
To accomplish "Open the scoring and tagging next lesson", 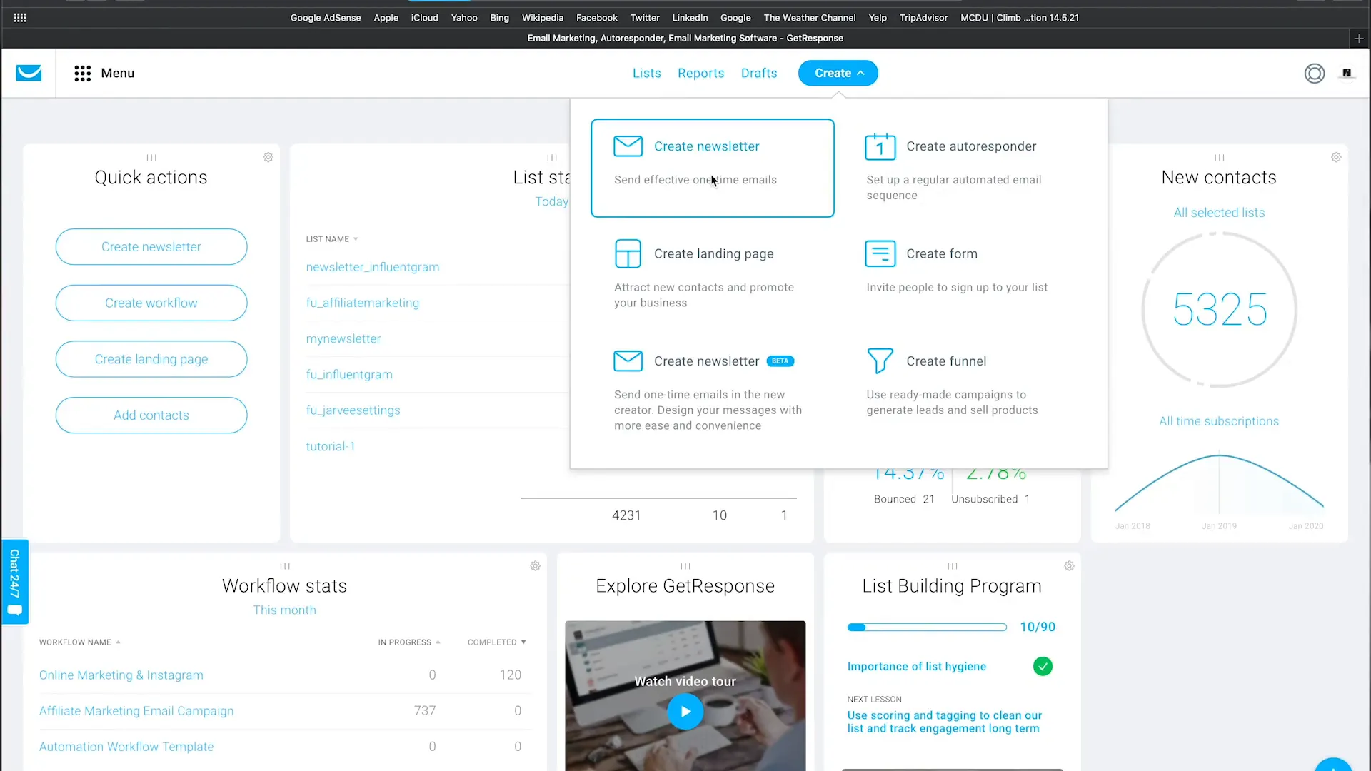I will (x=944, y=722).
